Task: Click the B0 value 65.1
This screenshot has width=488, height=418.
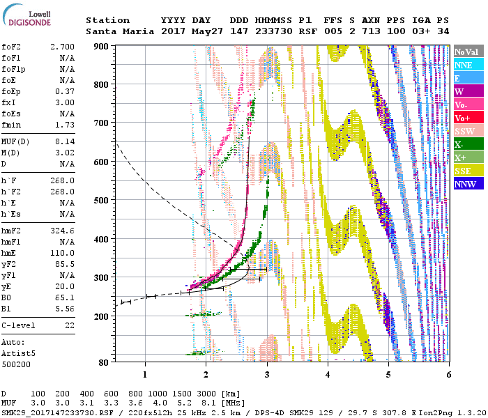Action: (x=65, y=298)
